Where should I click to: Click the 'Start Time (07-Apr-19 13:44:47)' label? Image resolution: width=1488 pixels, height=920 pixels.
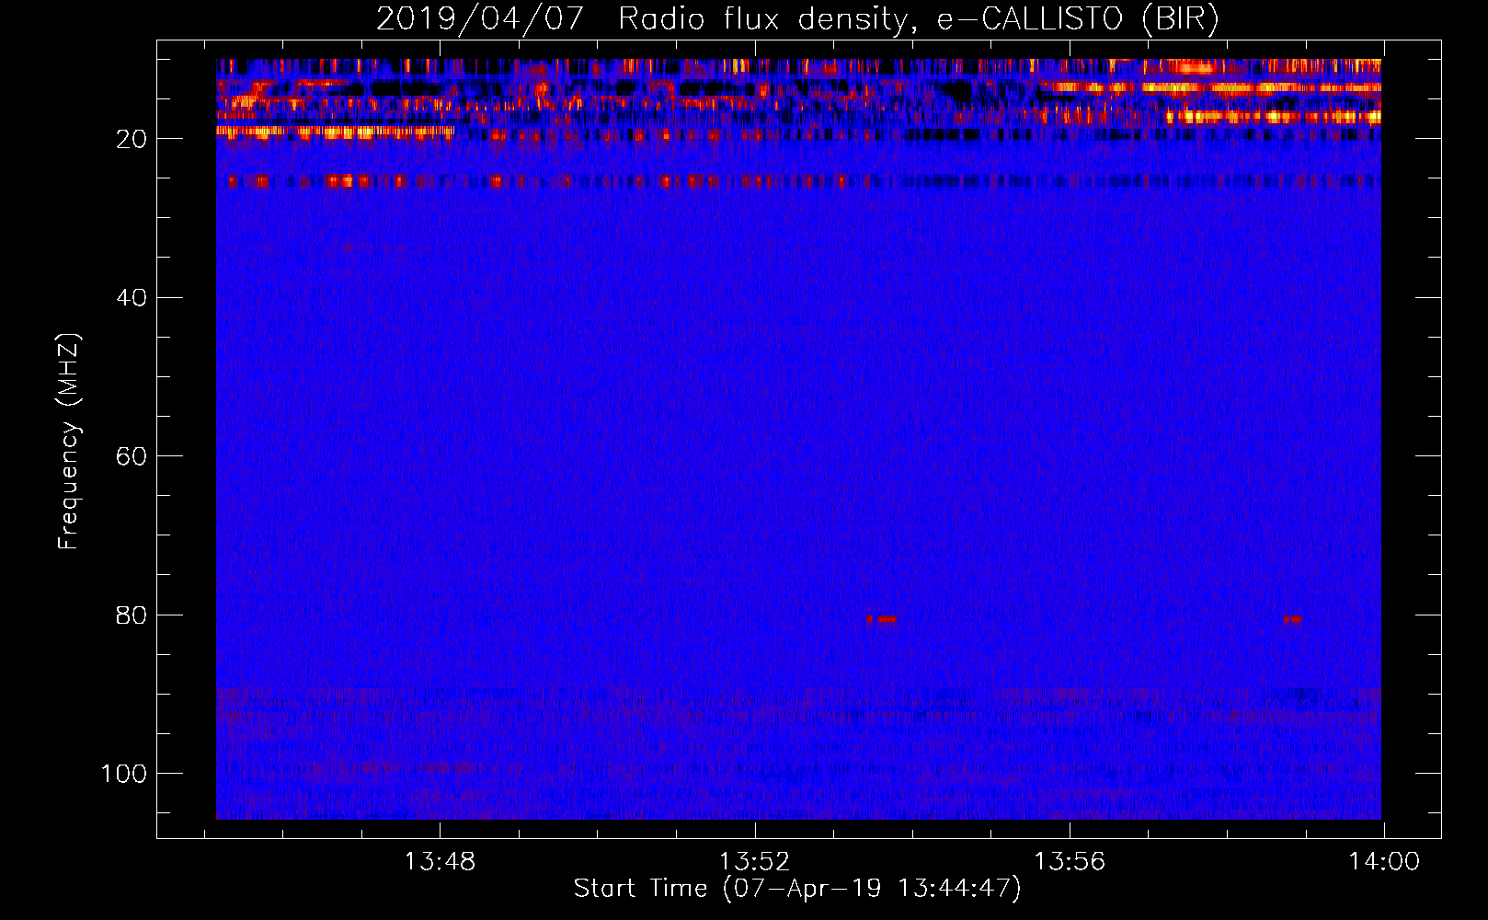click(x=797, y=889)
